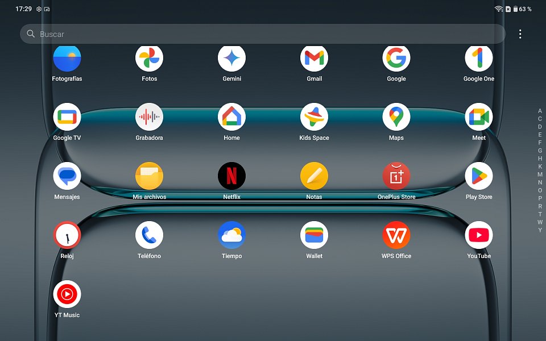Open the Grabadora recorder app
Screen dimensions: 546x341
tap(150, 117)
